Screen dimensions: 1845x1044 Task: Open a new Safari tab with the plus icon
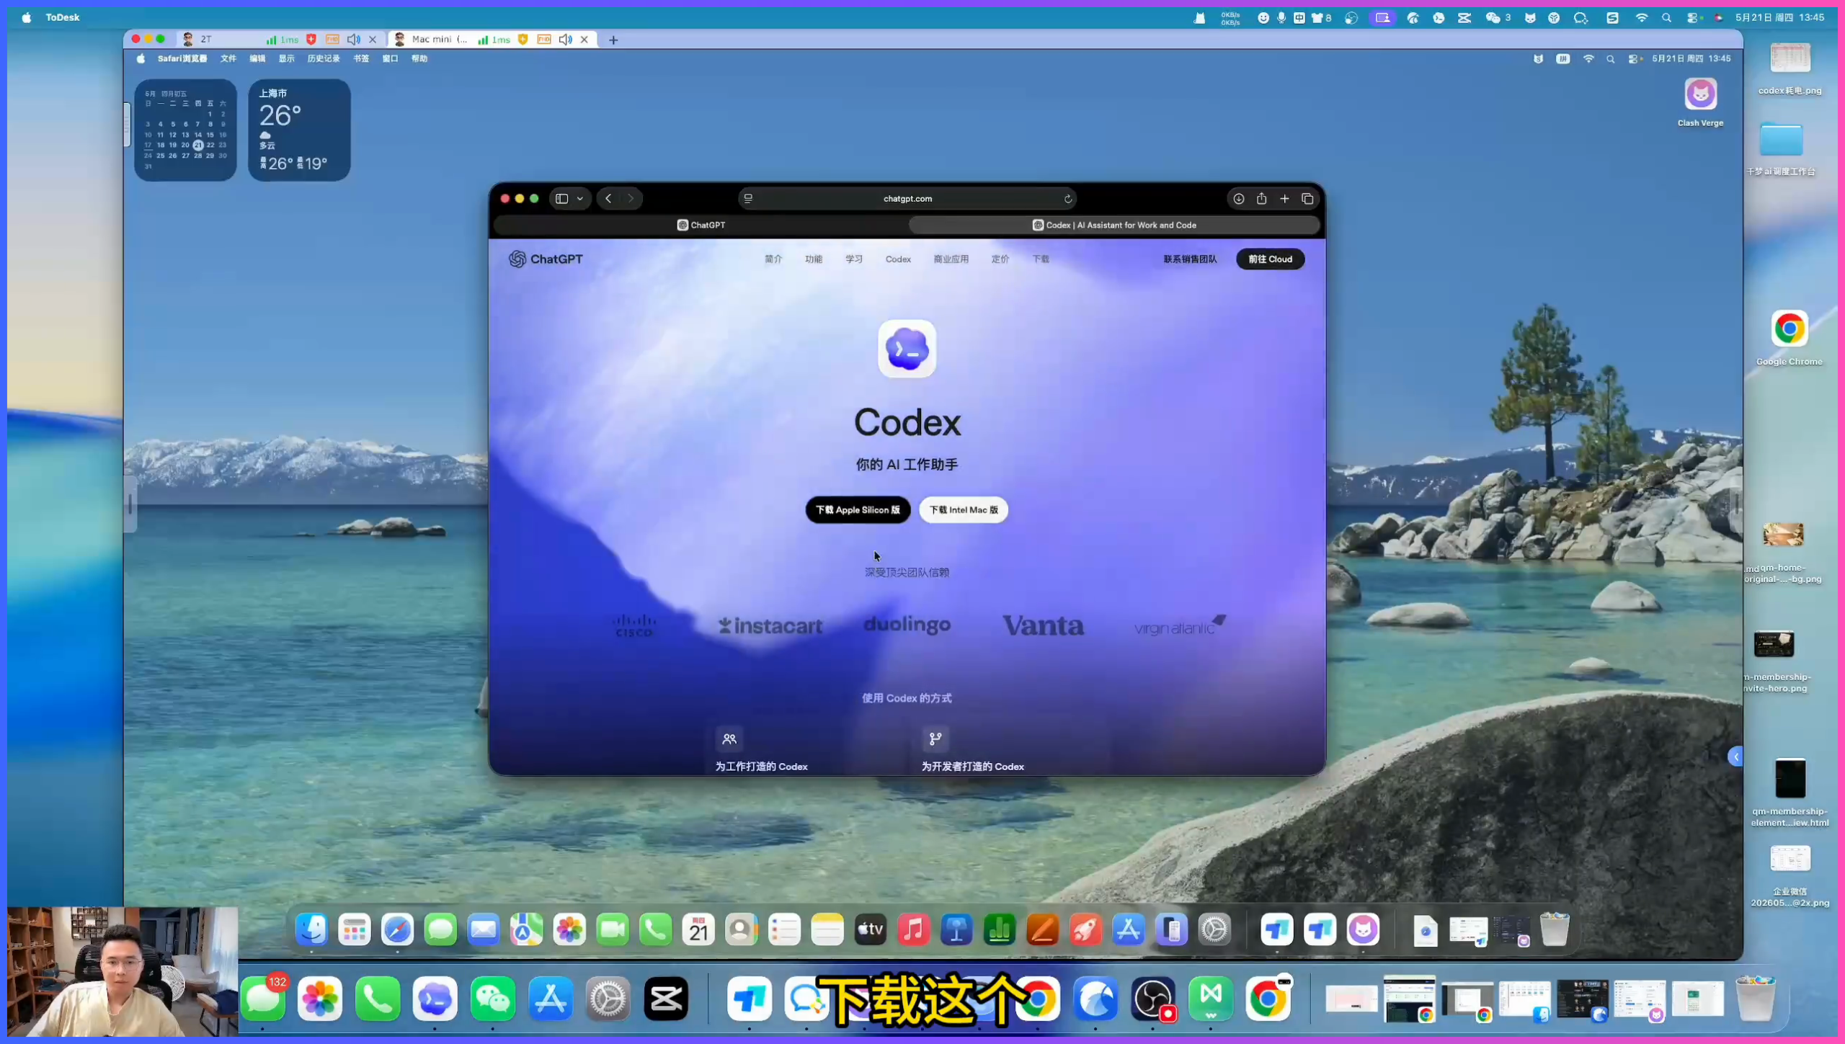coord(1284,199)
